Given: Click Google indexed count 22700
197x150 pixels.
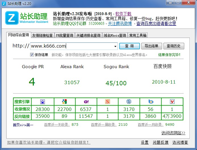Looking at the screenshot, I should (x=64, y=109).
